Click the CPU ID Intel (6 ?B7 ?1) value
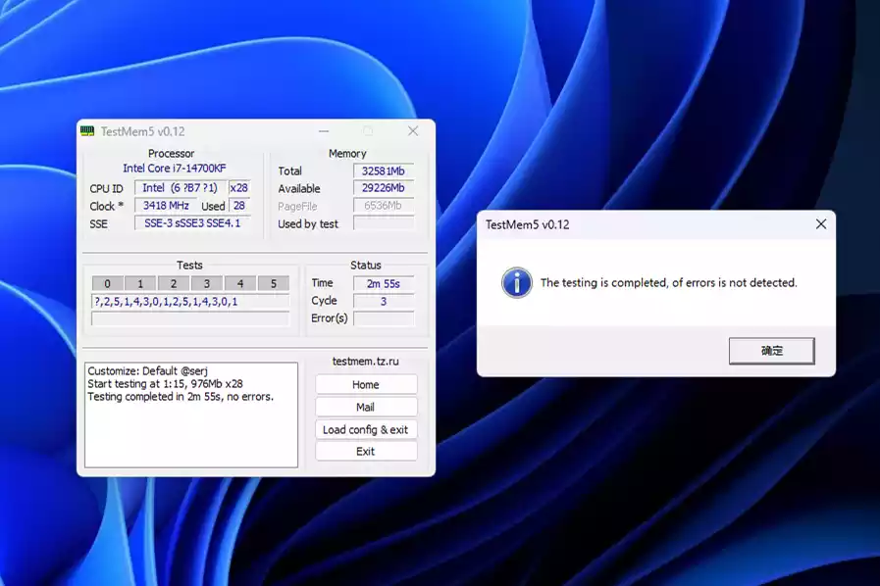The image size is (880, 586). [x=181, y=188]
